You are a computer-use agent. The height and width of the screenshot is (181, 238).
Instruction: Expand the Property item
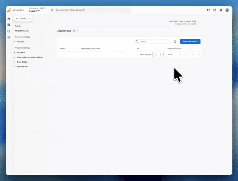[14, 52]
